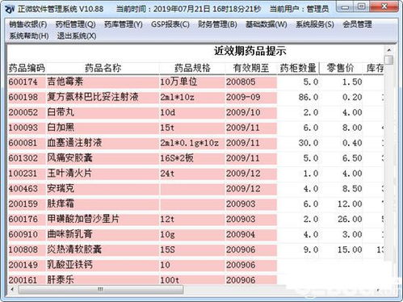The image size is (403, 302).
Task: Click the application logo icon in title bar
Action: pyautogui.click(x=10, y=9)
